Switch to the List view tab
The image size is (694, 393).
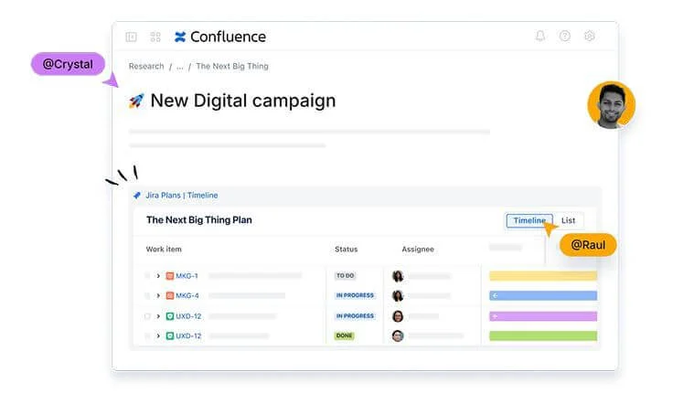click(568, 220)
